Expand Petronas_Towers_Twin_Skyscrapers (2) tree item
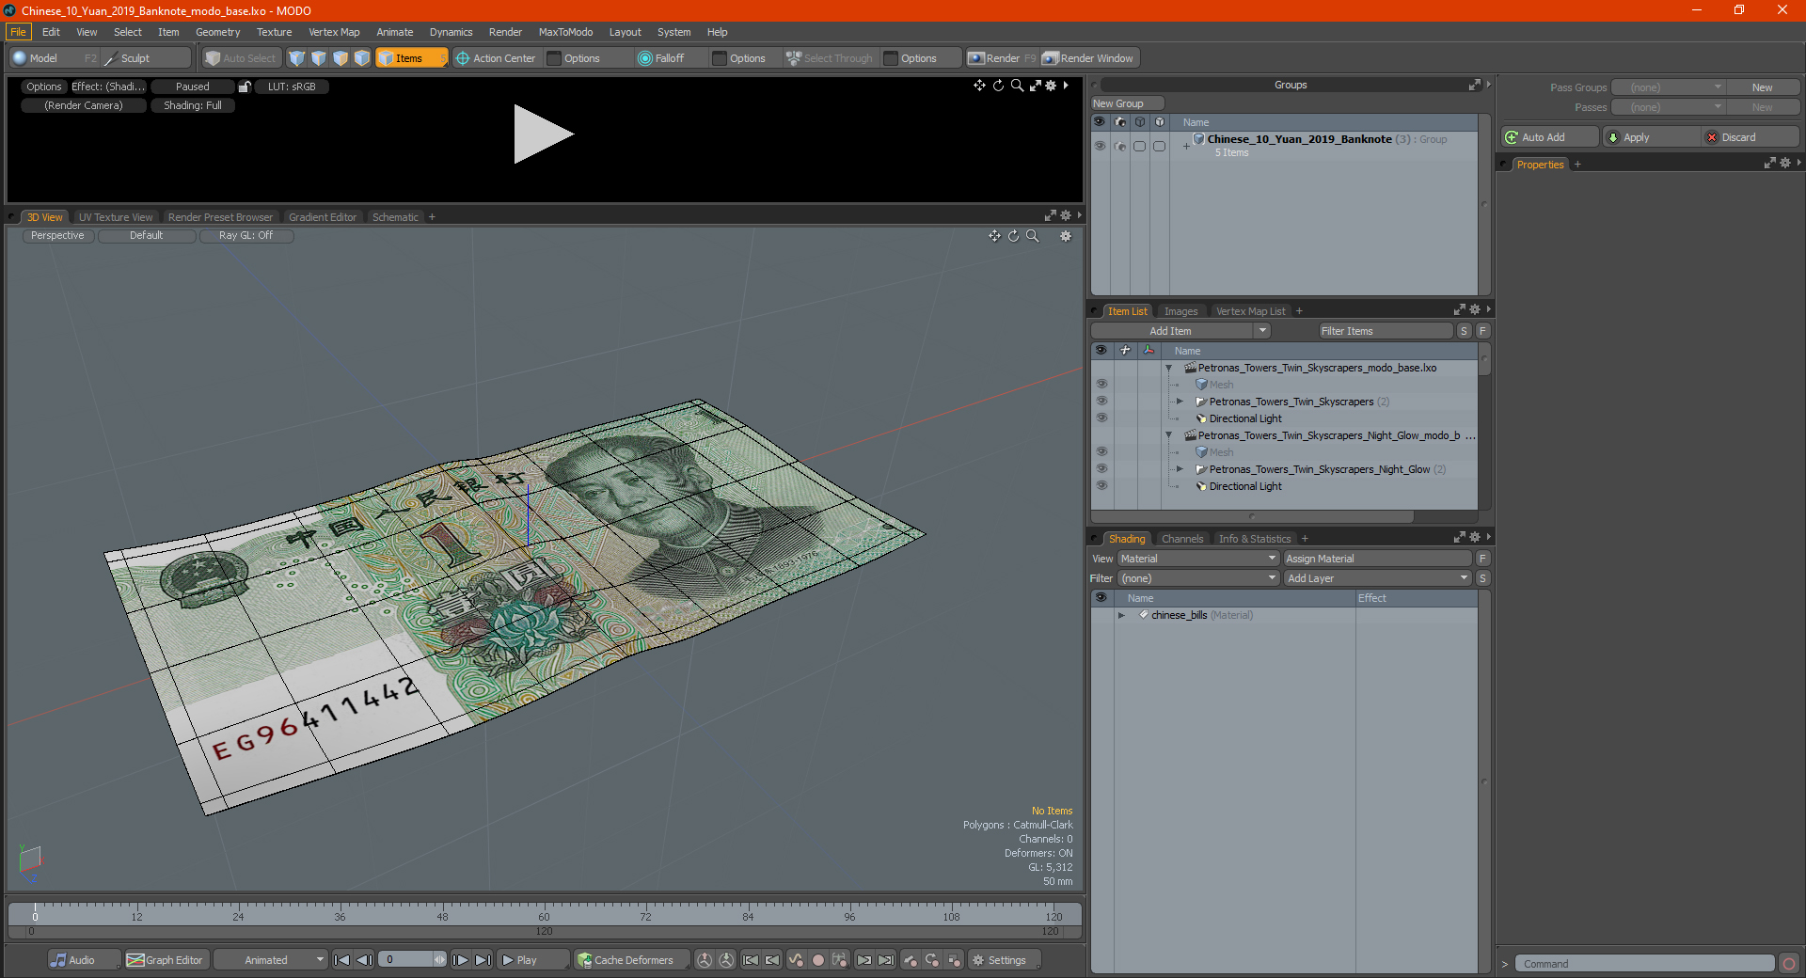Viewport: 1806px width, 978px height. [x=1180, y=402]
